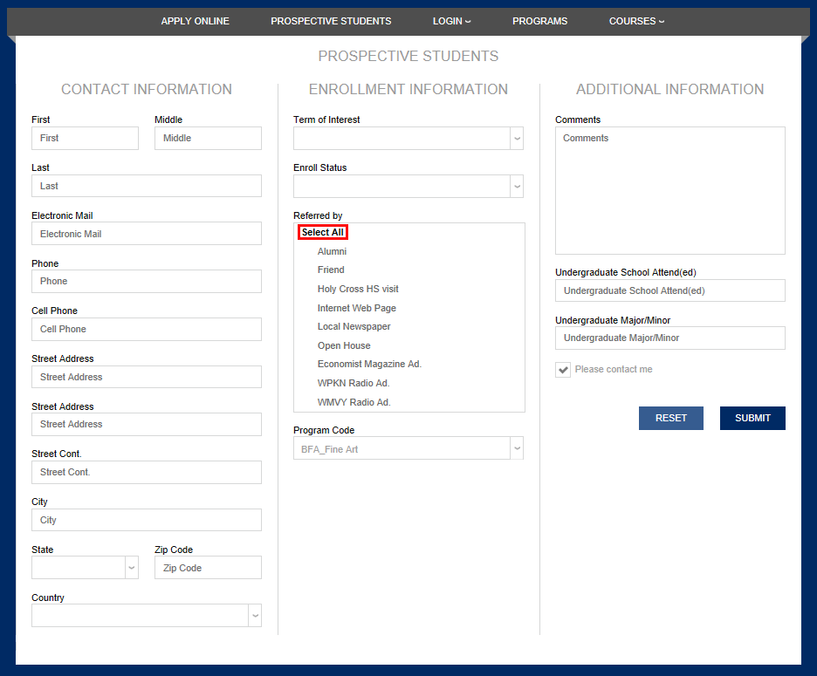
Task: Open the Apply Online menu item
Action: tap(195, 21)
